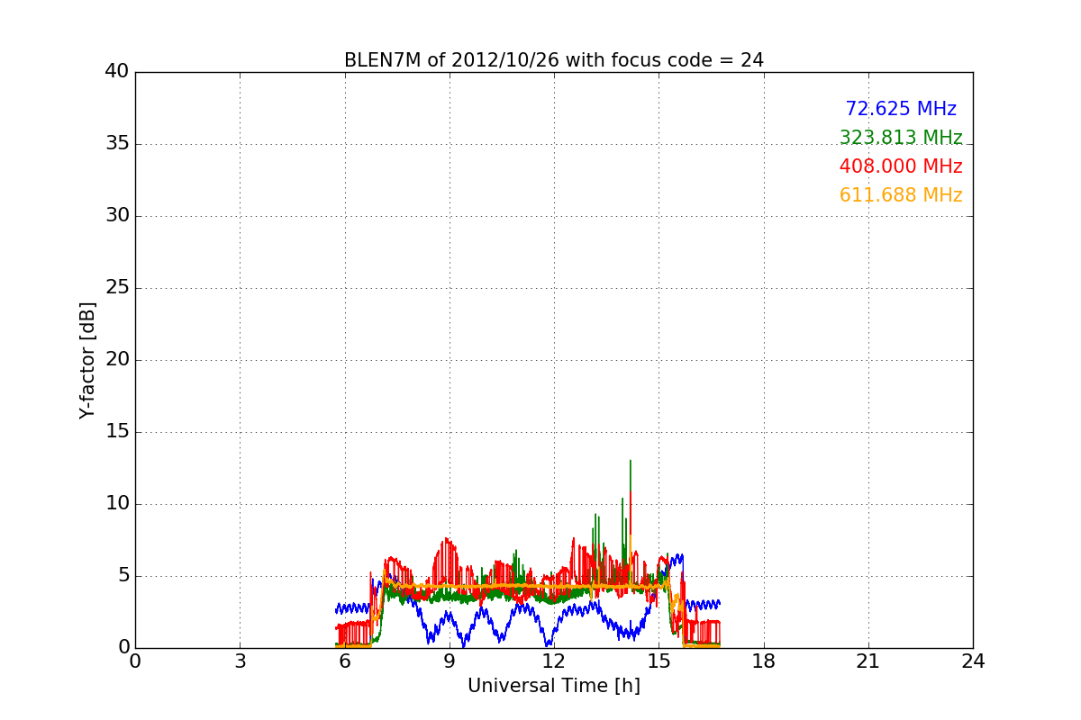Click the y-axis tick label "10"
The image size is (1081, 720).
pyautogui.click(x=117, y=504)
